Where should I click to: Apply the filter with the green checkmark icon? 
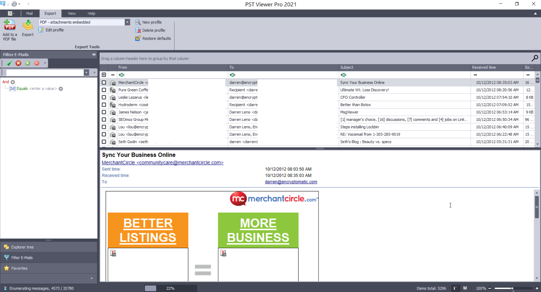[x=9, y=63]
